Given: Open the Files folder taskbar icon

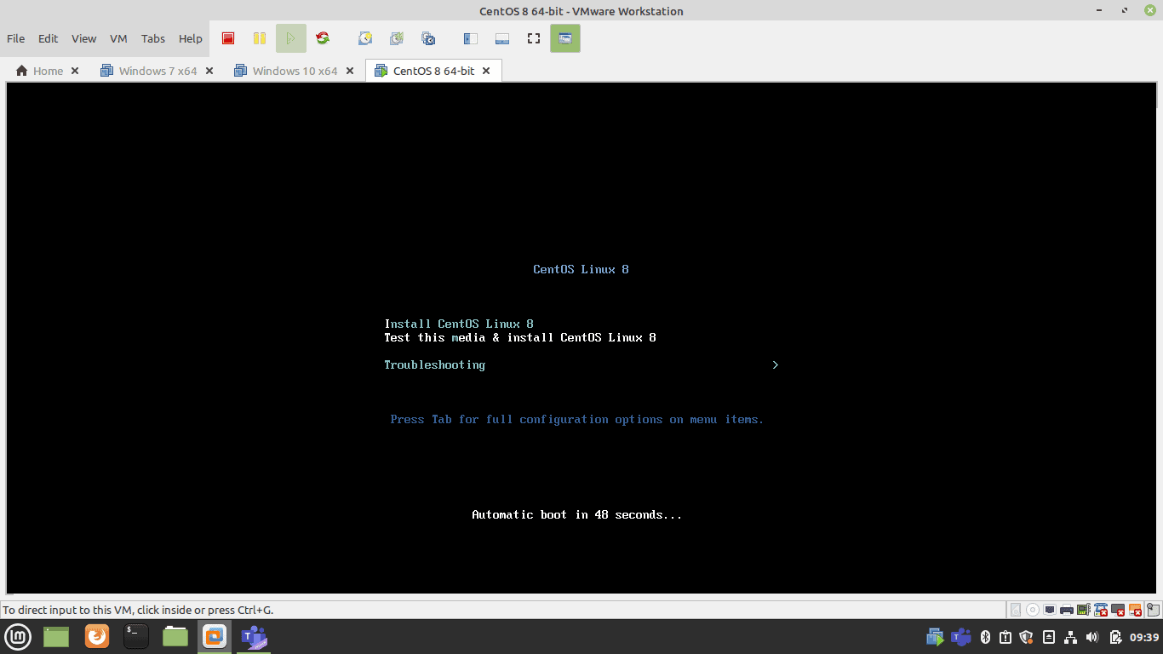Looking at the screenshot, I should [175, 636].
